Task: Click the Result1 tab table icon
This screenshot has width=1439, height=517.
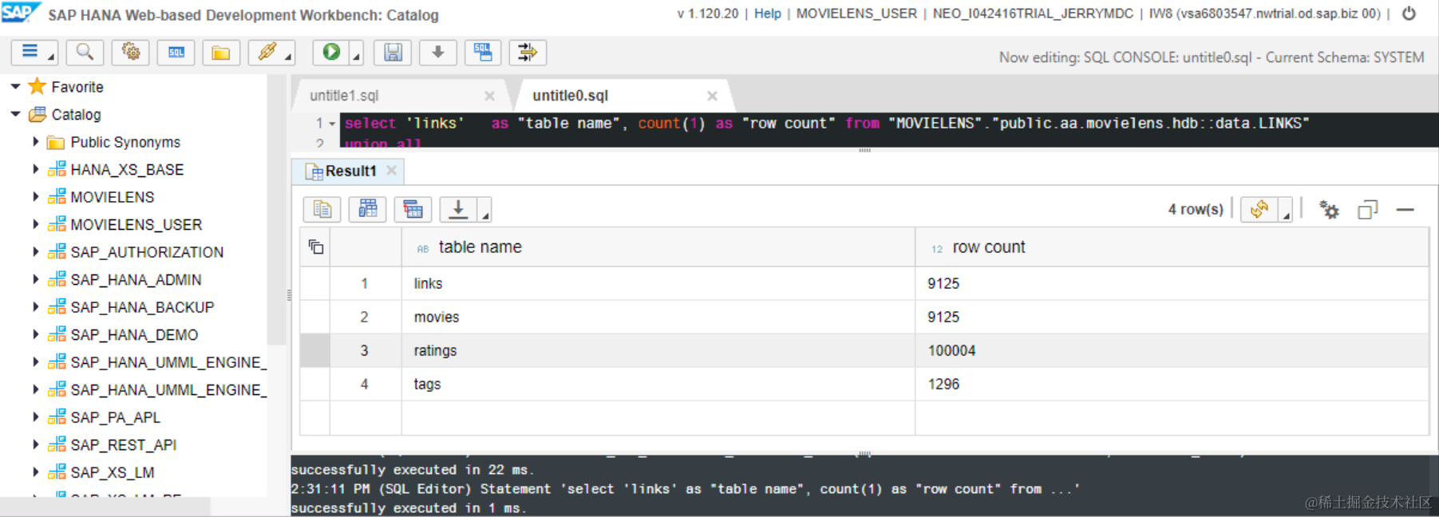Action: point(314,171)
